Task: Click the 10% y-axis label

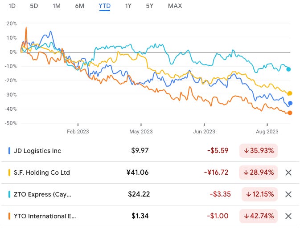Action: (12, 38)
